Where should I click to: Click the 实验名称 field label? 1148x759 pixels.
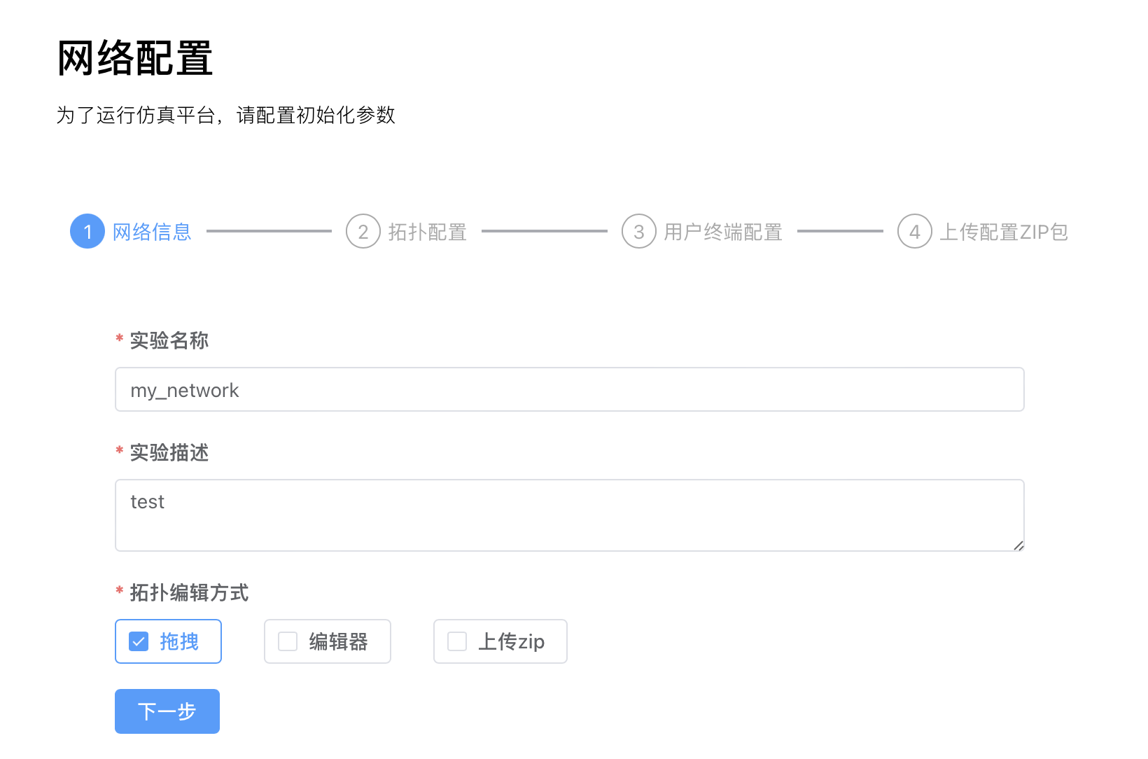pyautogui.click(x=169, y=341)
